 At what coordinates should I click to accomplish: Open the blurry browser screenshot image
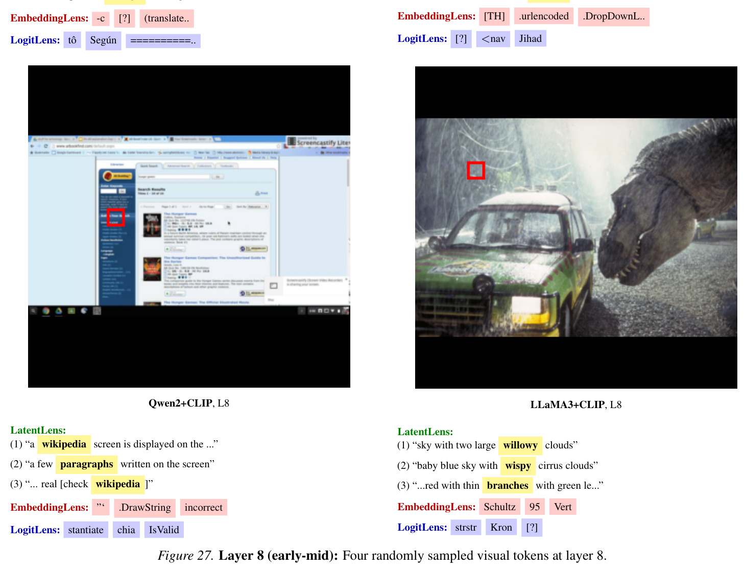pyautogui.click(x=189, y=226)
